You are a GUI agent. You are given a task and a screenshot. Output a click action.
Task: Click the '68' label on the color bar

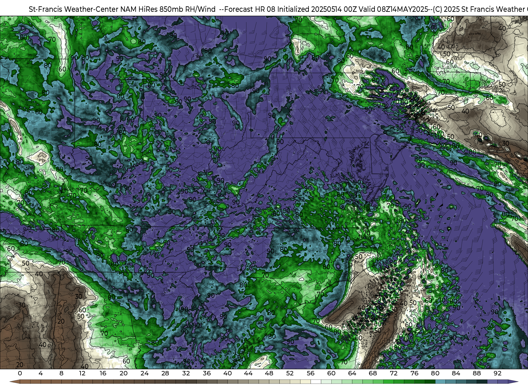[x=373, y=373]
